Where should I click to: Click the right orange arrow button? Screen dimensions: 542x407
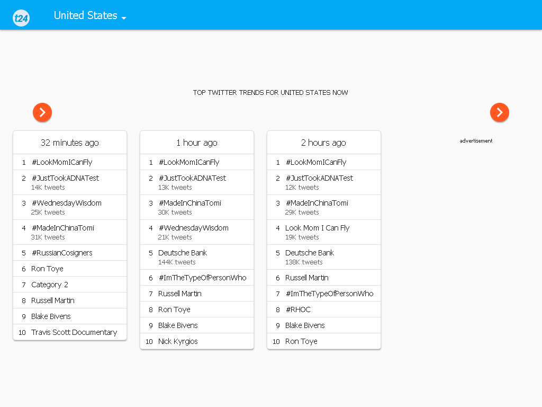click(500, 112)
